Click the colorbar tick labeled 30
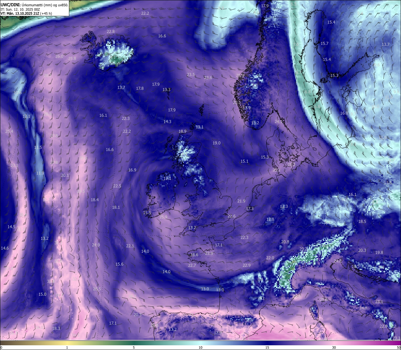The width and height of the screenshot is (401, 350). coord(334,347)
